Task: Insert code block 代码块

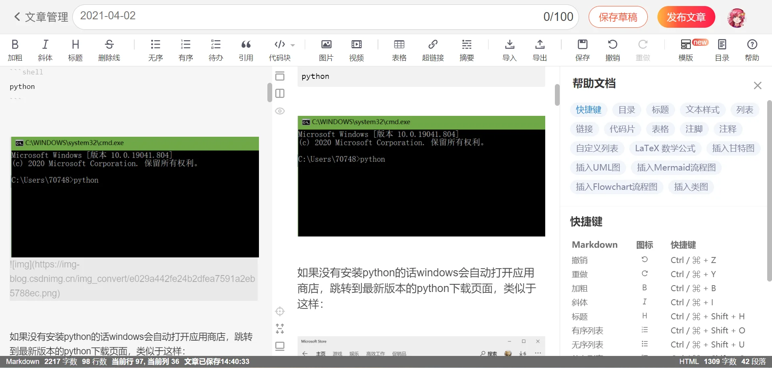Action: tap(279, 50)
